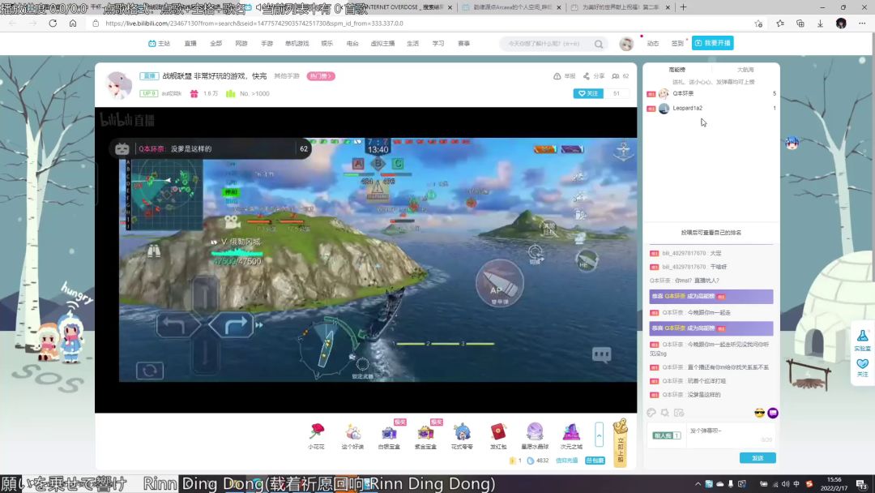875x493 pixels.
Task: Open the 直播 nav item
Action: pos(190,44)
